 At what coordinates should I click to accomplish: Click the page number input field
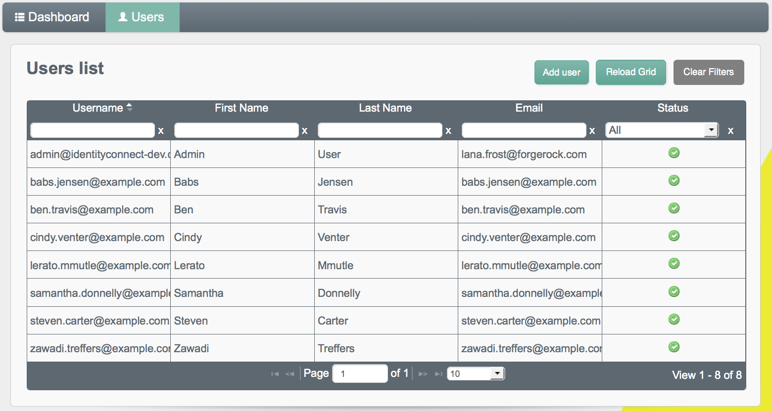[360, 373]
